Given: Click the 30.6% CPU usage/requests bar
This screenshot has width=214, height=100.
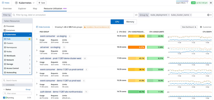Looking at the screenshot, I should click(x=136, y=36).
